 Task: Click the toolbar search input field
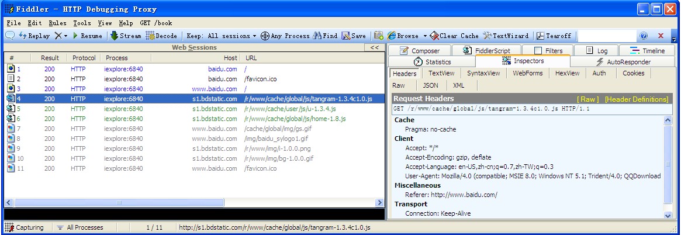pyautogui.click(x=607, y=36)
